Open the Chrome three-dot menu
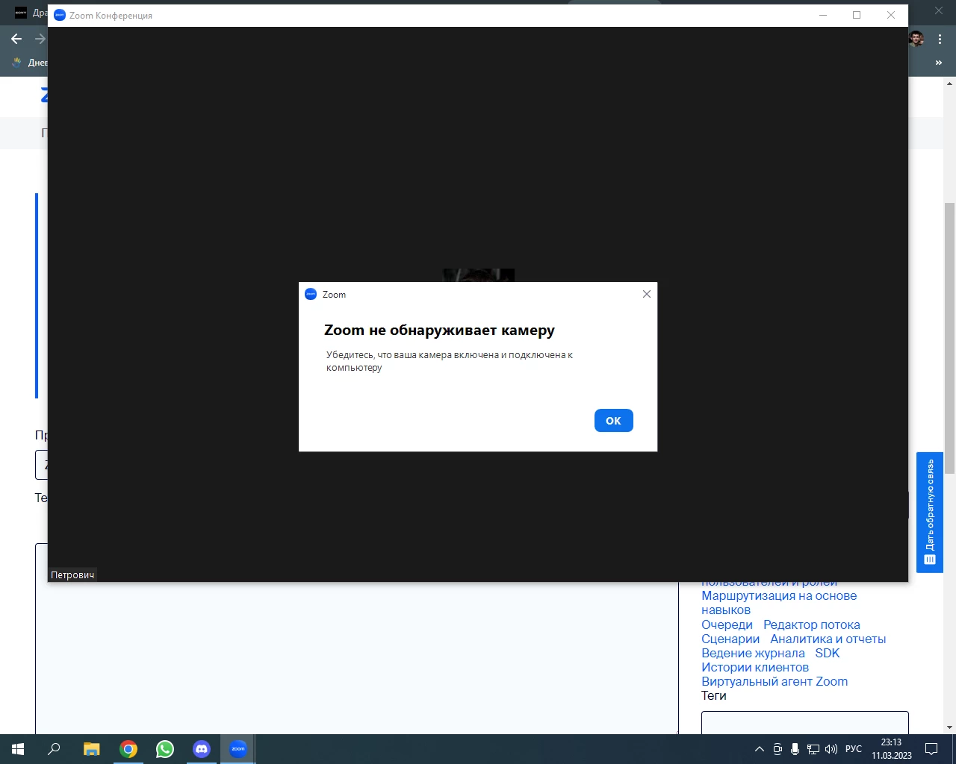 (x=940, y=39)
